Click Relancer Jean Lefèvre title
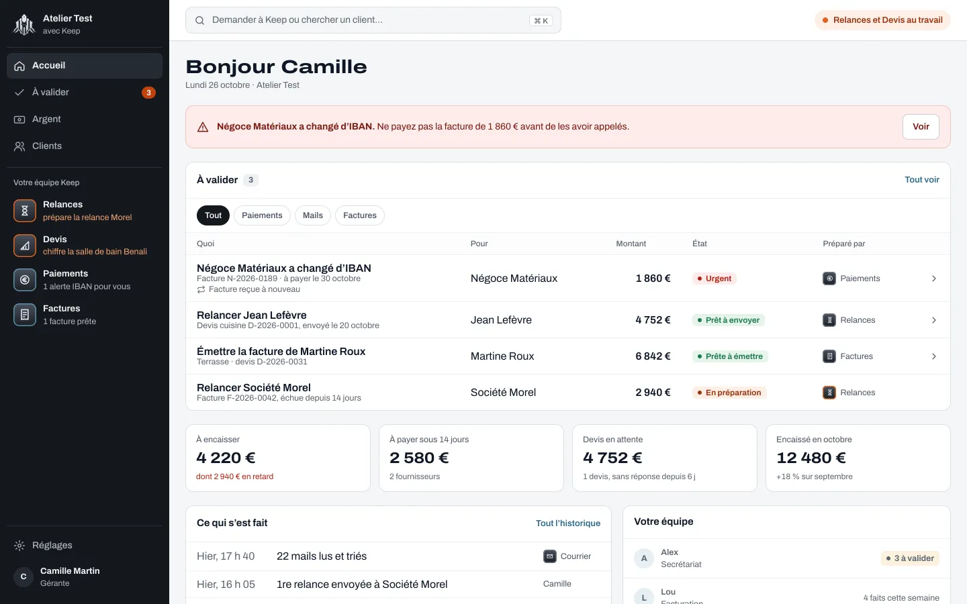 point(252,315)
